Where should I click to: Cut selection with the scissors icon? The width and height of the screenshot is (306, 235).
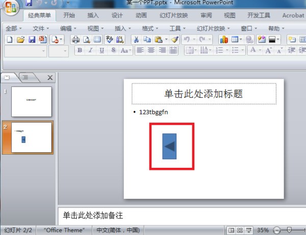coord(136,40)
